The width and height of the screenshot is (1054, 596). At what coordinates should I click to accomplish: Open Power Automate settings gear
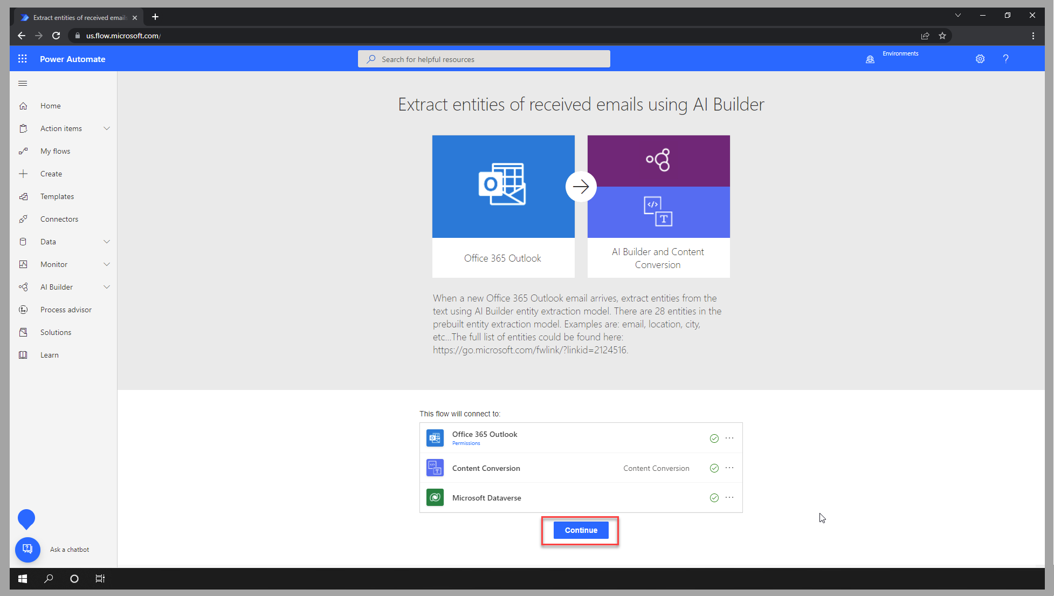pyautogui.click(x=980, y=59)
